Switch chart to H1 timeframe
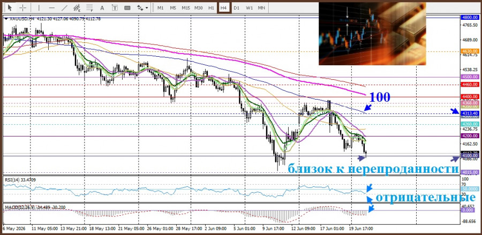 click(211, 8)
